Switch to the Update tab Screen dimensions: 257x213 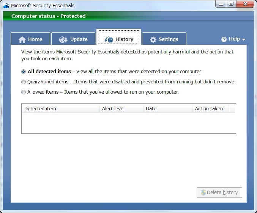pyautogui.click(x=73, y=39)
